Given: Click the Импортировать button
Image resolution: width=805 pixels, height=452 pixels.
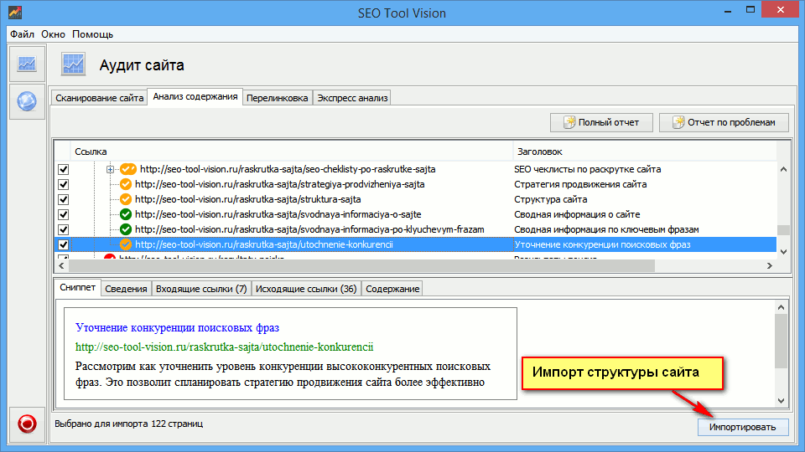Looking at the screenshot, I should click(743, 427).
